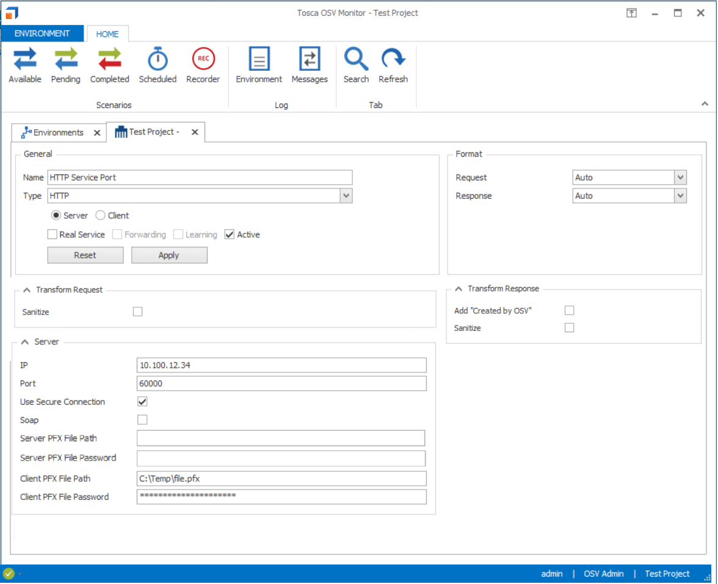Open the Environment log
This screenshot has width=718, height=584.
tap(259, 66)
